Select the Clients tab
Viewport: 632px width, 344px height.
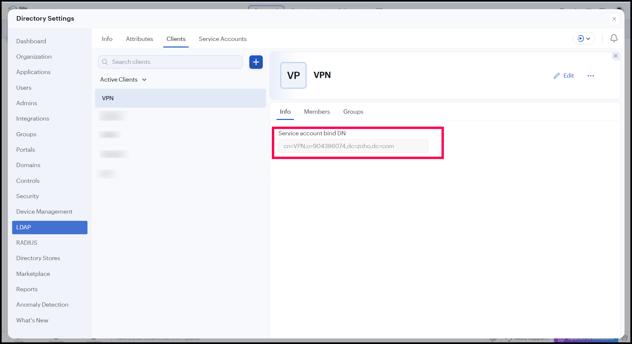tap(176, 39)
